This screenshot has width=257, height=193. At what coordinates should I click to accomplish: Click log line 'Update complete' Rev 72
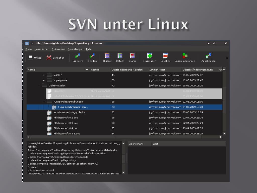click(63, 164)
